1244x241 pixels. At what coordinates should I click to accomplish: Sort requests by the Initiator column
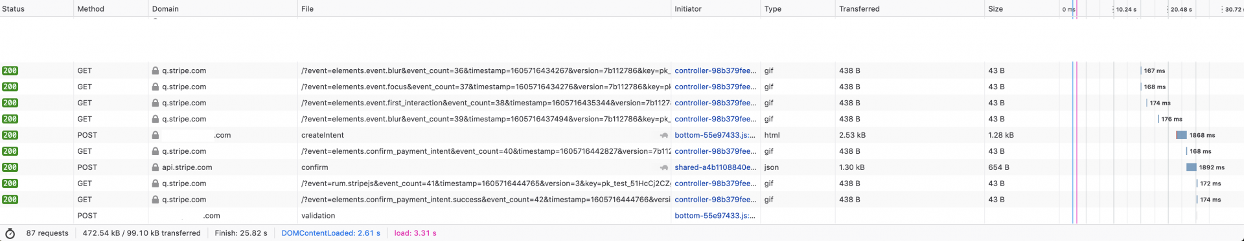pyautogui.click(x=715, y=8)
